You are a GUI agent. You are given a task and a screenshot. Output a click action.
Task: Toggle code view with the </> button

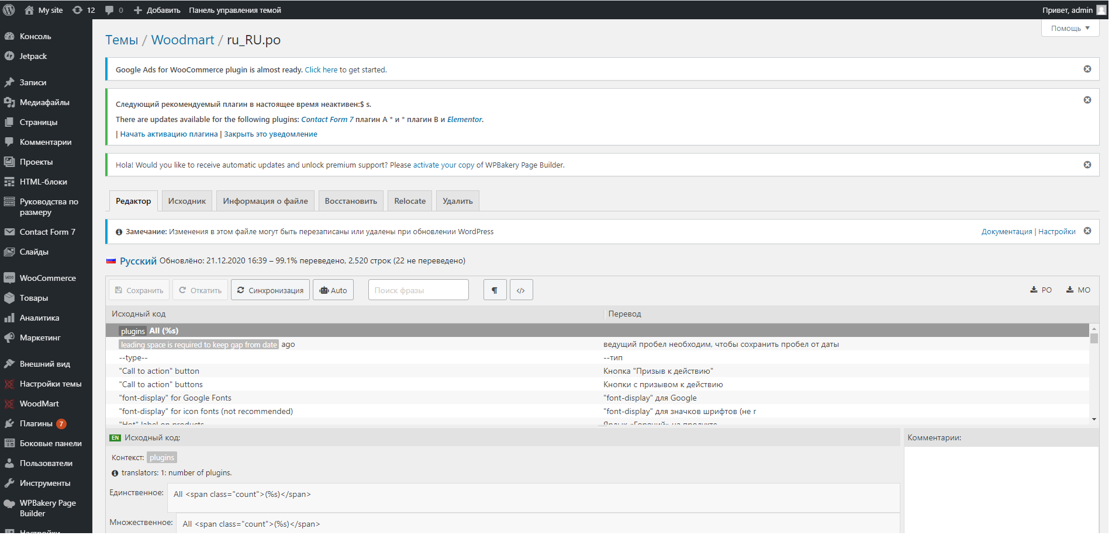pos(521,290)
